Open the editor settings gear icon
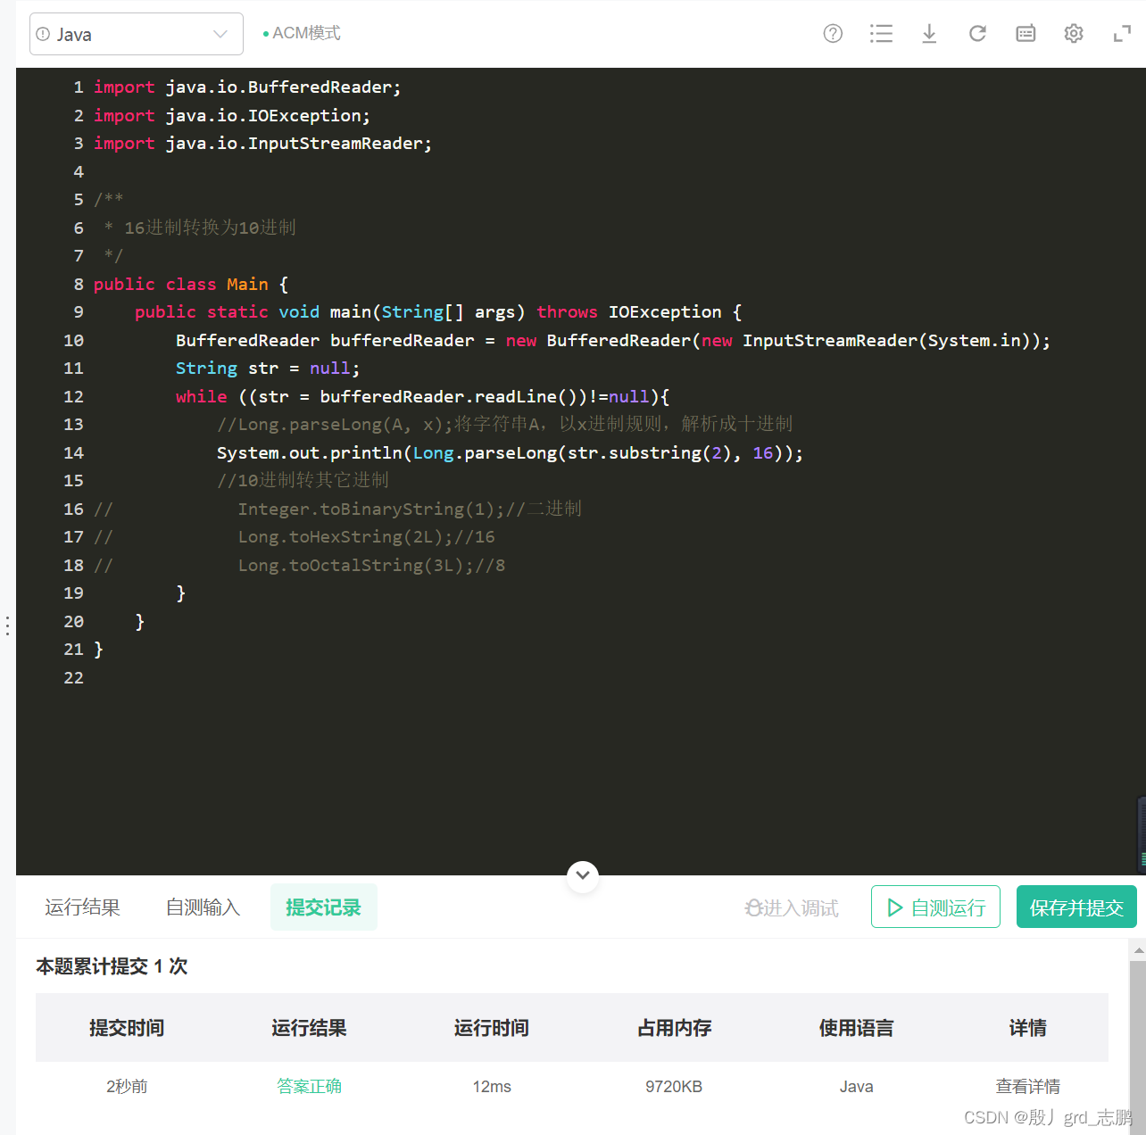Image resolution: width=1146 pixels, height=1135 pixels. coord(1074,34)
